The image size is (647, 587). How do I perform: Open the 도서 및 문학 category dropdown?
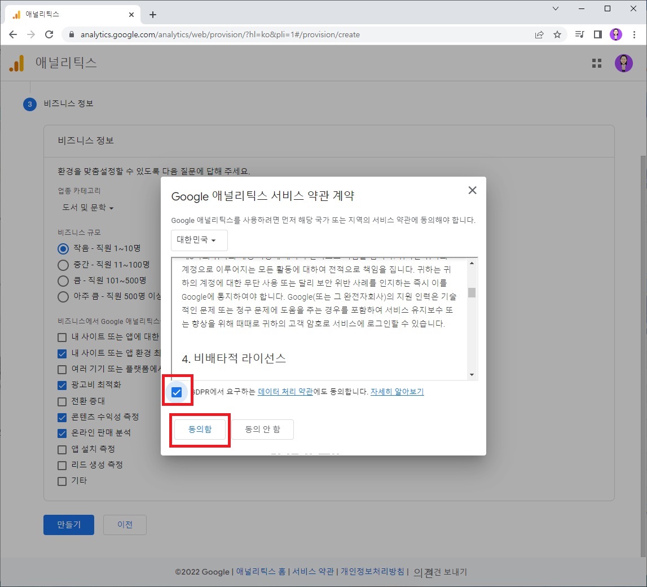[x=88, y=208]
